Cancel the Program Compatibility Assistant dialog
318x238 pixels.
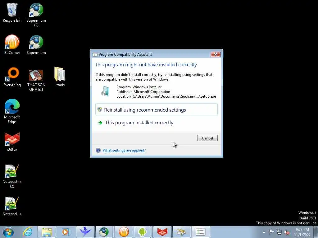pos(207,138)
